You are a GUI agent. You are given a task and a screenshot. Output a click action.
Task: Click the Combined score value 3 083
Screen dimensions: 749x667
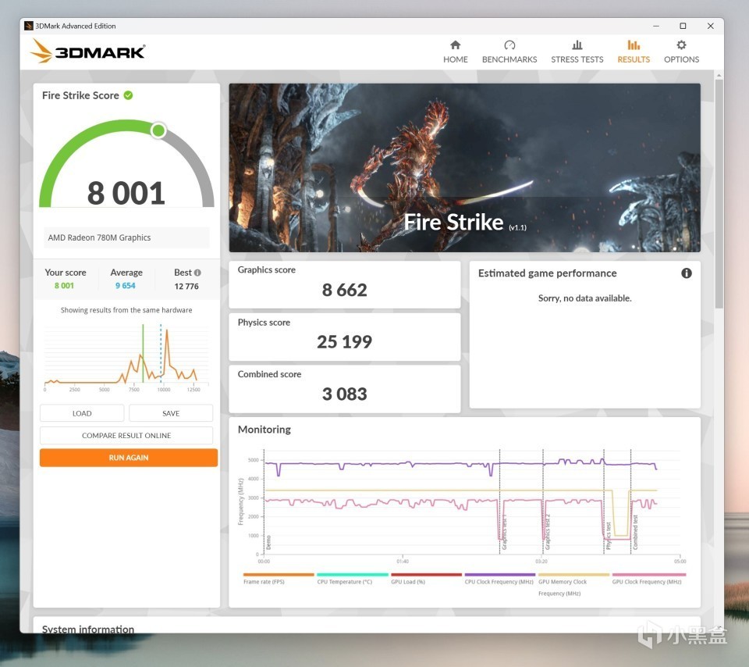[344, 394]
